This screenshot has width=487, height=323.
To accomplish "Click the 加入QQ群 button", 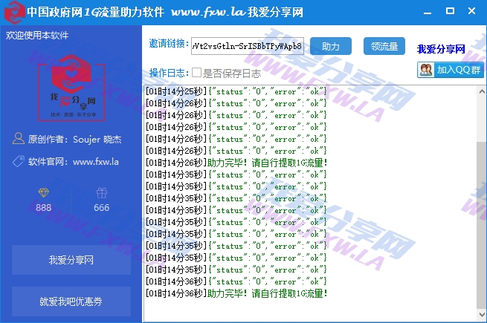I will click(x=451, y=70).
